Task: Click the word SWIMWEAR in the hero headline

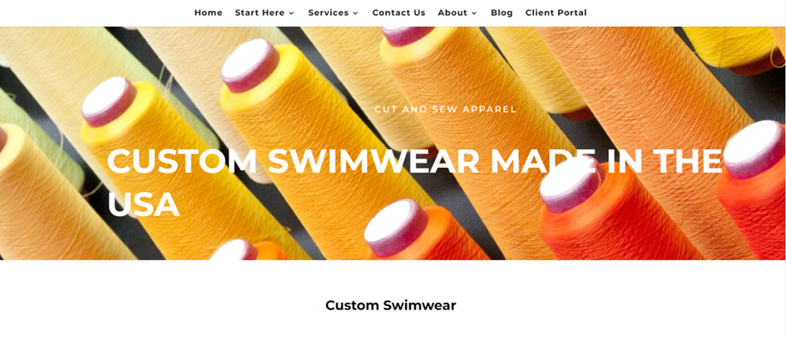Action: 374,162
